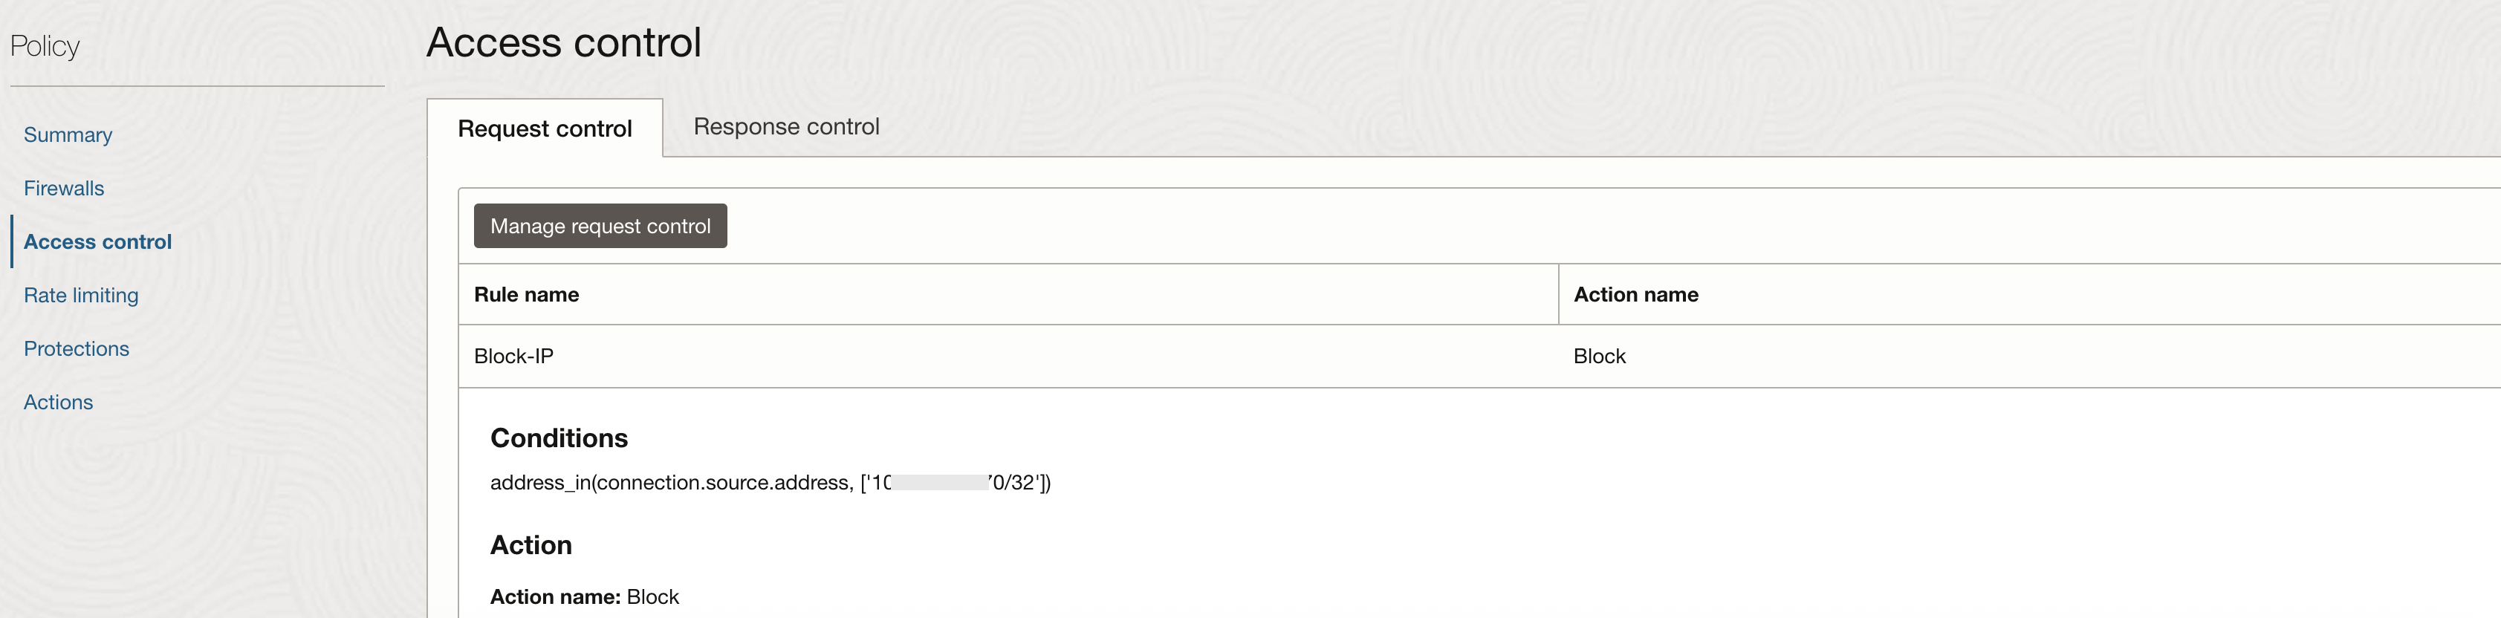Stay on the Request control tab
The image size is (2501, 618).
point(545,127)
